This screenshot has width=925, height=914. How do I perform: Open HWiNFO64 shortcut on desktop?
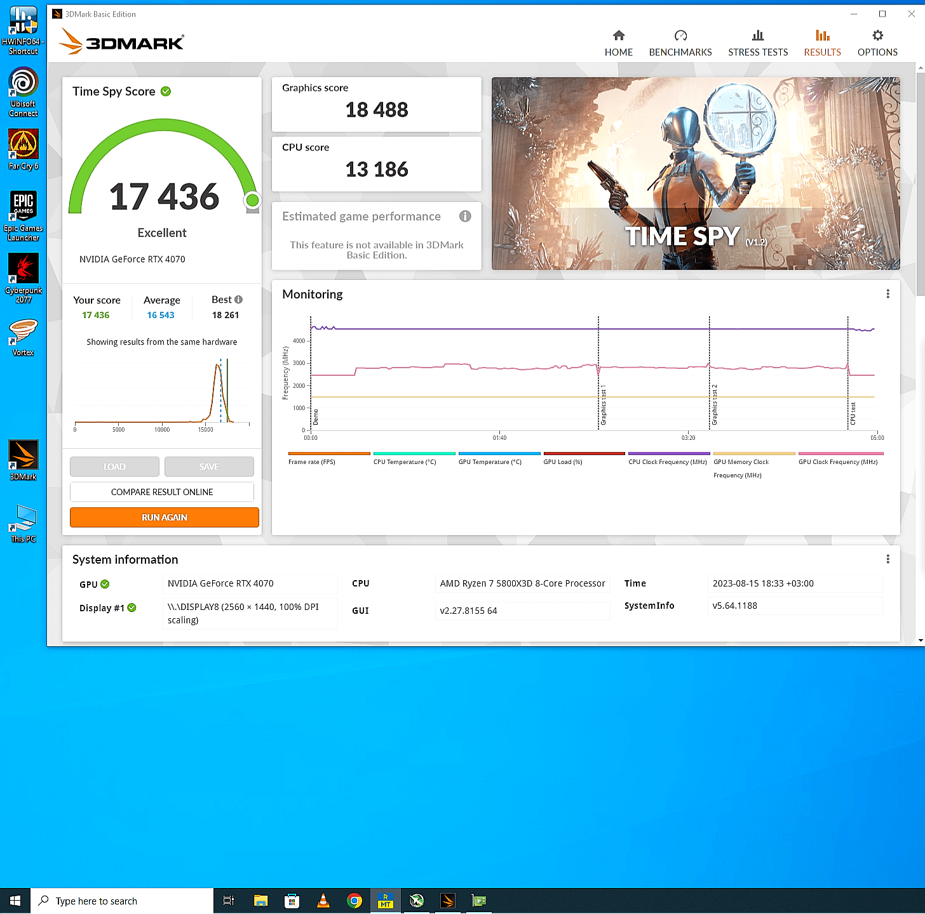[x=24, y=30]
